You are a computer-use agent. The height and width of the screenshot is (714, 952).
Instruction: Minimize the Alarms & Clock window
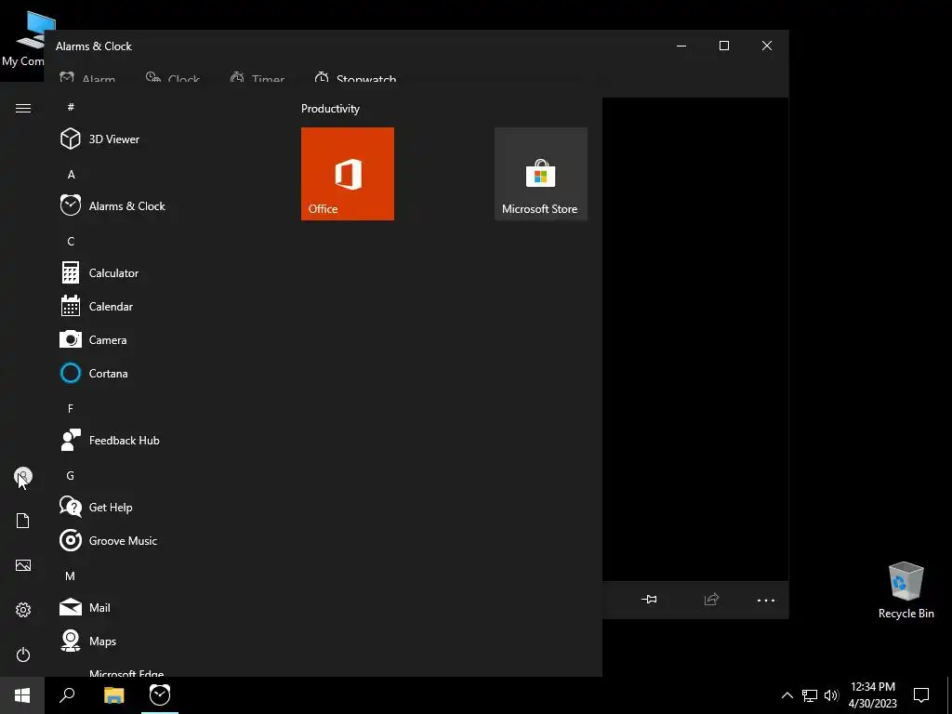pos(681,46)
